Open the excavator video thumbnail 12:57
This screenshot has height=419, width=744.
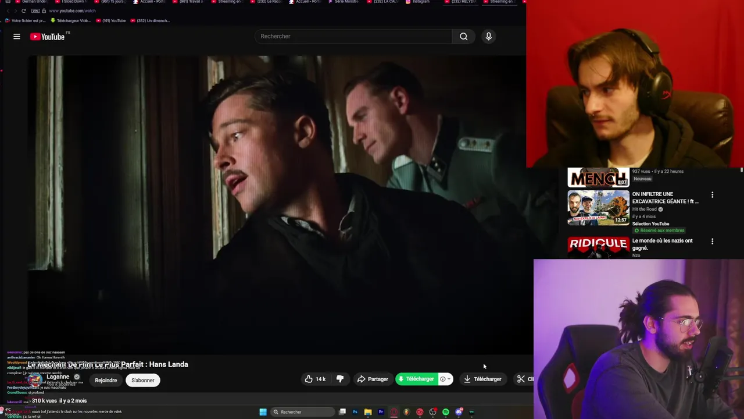tap(598, 208)
